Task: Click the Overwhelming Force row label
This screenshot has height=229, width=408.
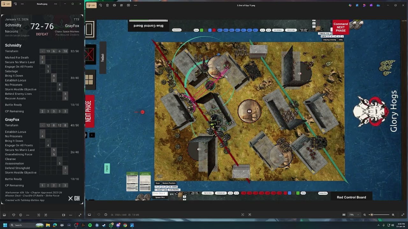Action: [x=18, y=155]
